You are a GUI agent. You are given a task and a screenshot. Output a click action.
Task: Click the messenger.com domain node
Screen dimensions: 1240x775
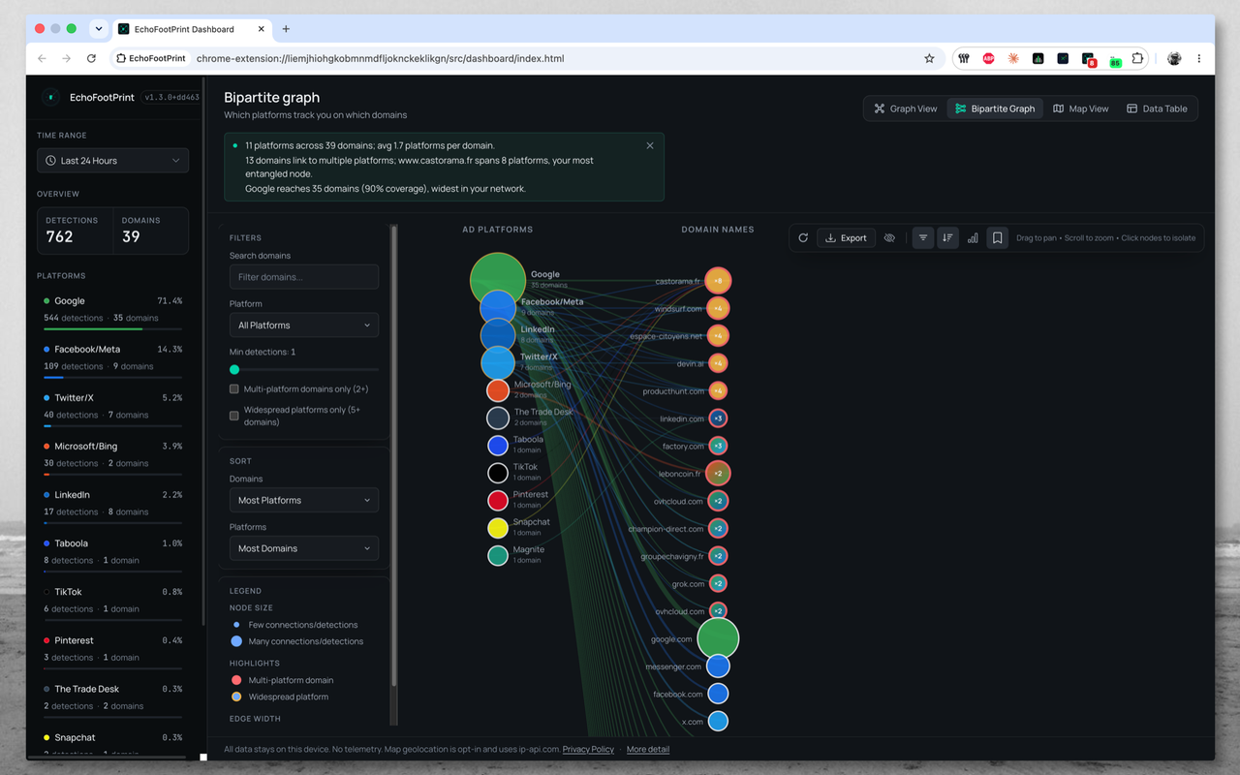(x=718, y=666)
